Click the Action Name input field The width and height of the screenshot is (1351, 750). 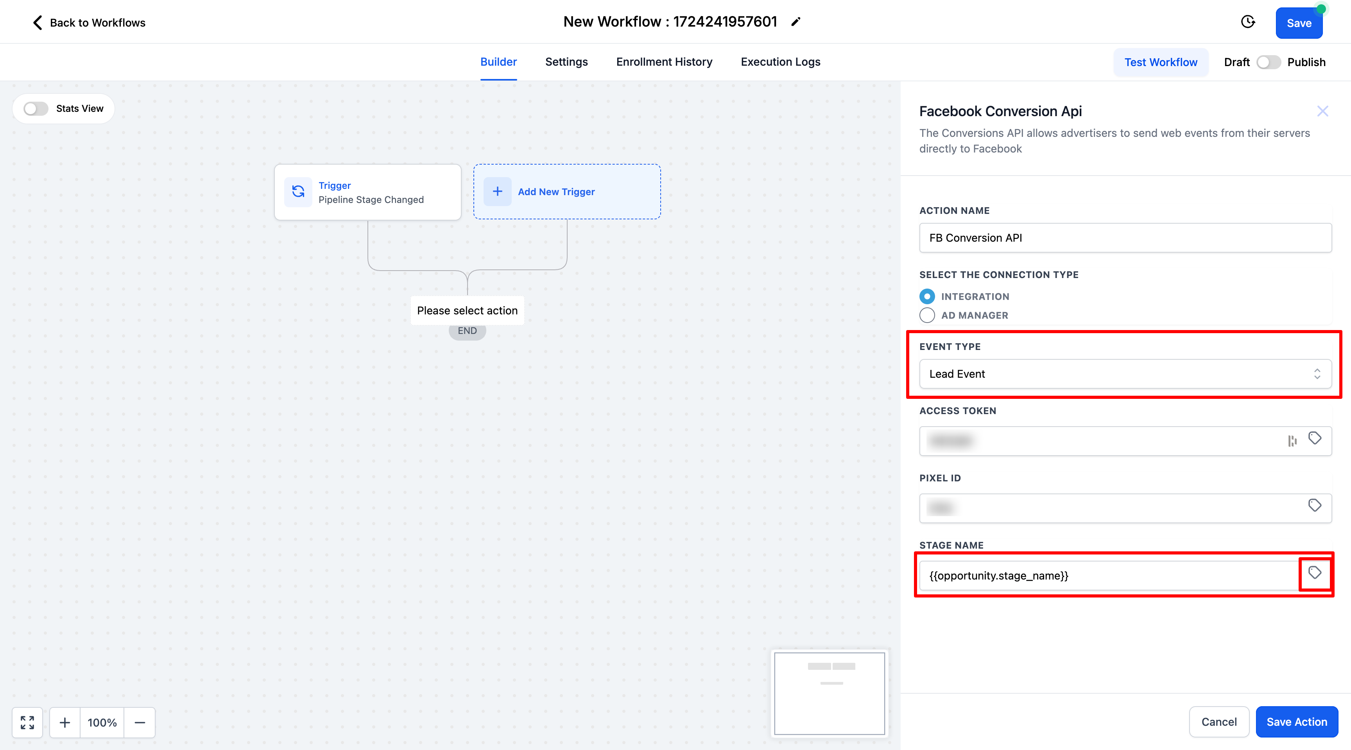click(1125, 238)
